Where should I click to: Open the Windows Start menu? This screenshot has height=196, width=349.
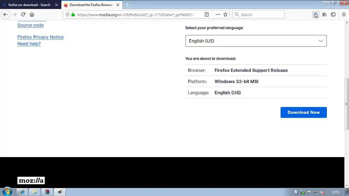(7, 192)
